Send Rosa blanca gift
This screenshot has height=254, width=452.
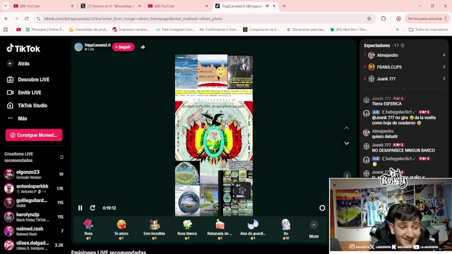(x=187, y=229)
